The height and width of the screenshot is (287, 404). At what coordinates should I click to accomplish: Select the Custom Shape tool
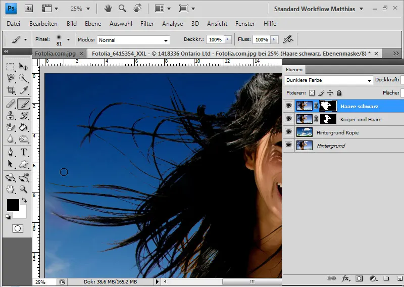(24, 164)
